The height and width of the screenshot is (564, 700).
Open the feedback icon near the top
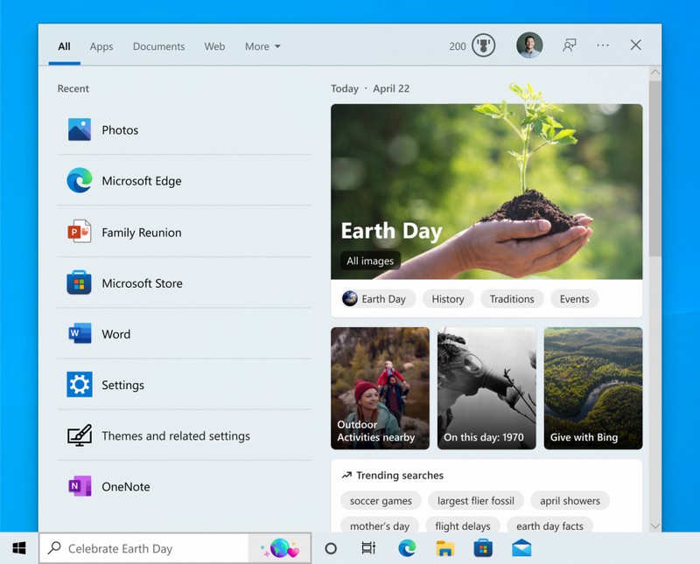click(569, 45)
